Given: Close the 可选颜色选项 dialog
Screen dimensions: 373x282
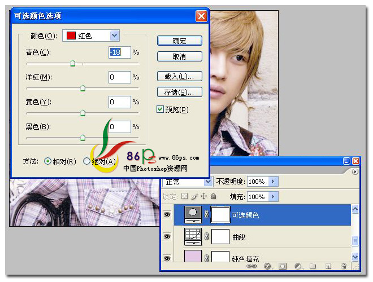Looking at the screenshot, I should [201, 16].
